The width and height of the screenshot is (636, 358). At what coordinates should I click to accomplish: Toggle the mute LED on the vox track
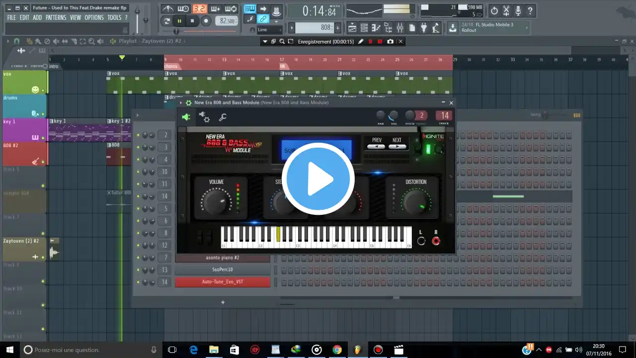click(43, 90)
